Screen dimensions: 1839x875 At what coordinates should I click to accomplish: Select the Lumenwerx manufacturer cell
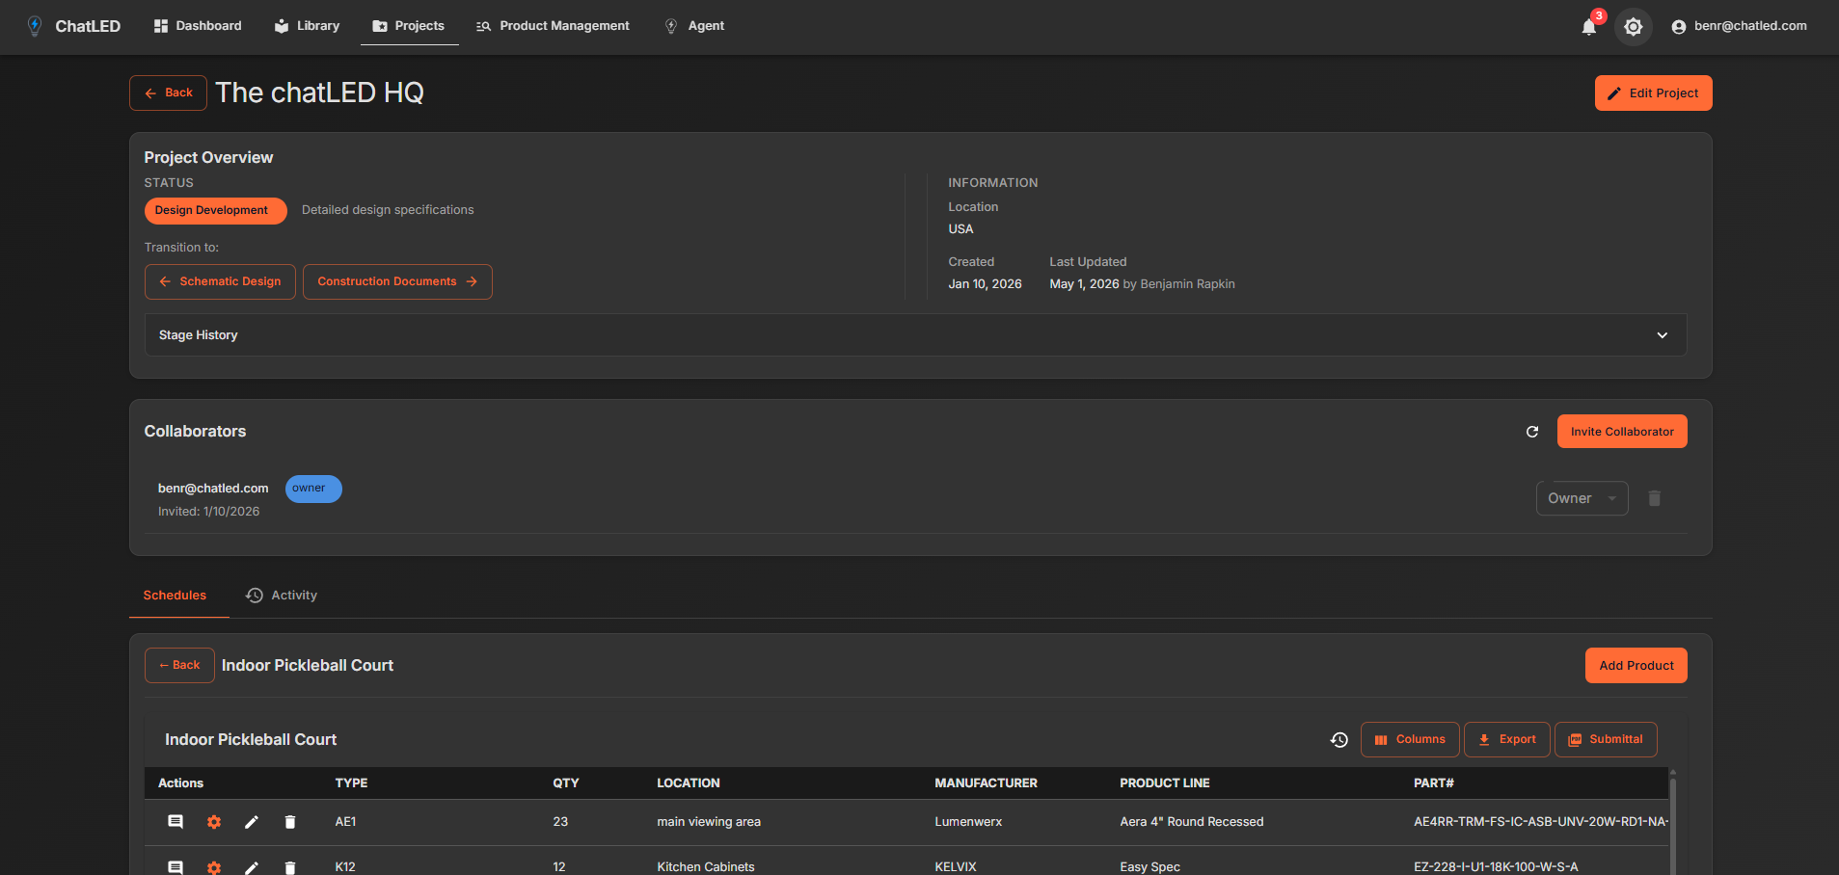[968, 822]
